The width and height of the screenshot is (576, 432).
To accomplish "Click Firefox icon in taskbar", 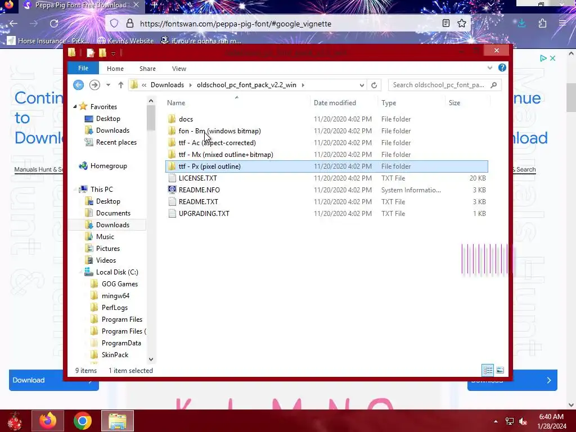I will click(48, 421).
